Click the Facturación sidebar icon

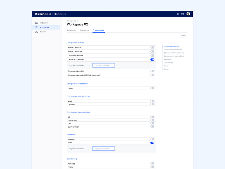(37, 23)
